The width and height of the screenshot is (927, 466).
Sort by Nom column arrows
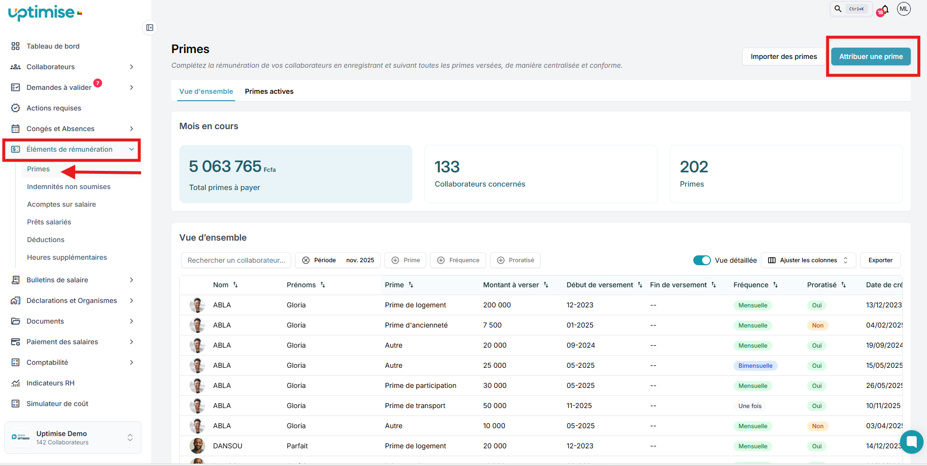tap(236, 285)
